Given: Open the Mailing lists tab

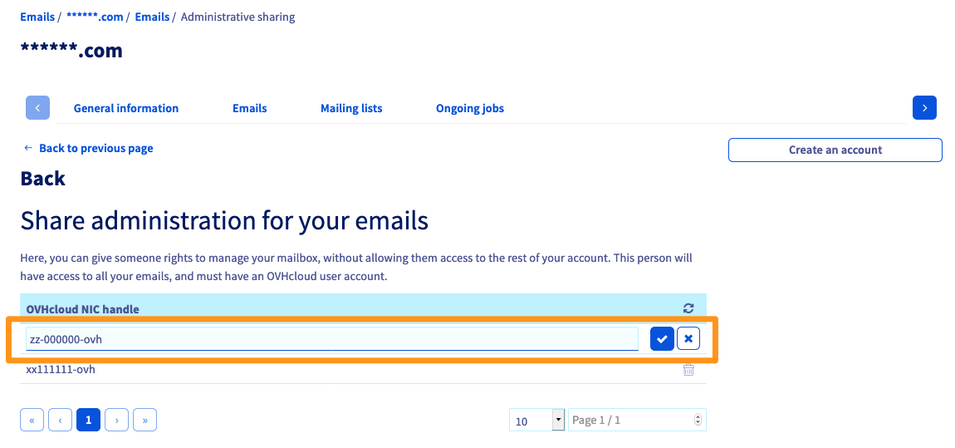Looking at the screenshot, I should 351,108.
